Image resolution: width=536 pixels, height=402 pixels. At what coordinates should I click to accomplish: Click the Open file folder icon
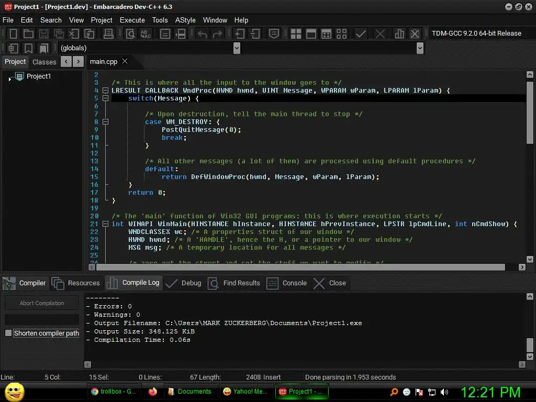(28, 33)
